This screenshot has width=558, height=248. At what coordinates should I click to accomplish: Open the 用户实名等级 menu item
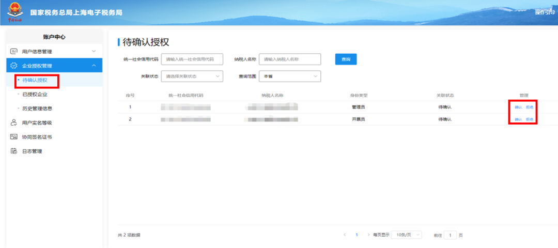click(x=37, y=123)
